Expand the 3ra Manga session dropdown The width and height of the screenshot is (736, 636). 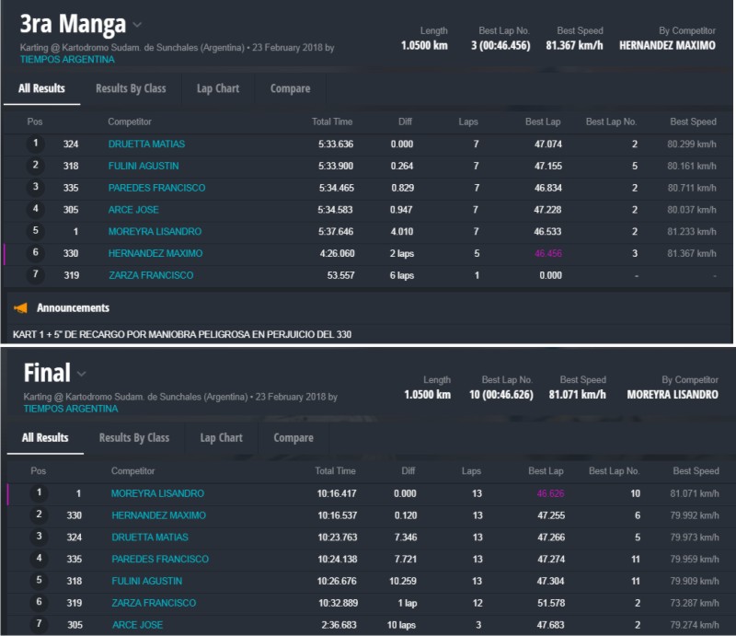pyautogui.click(x=138, y=25)
